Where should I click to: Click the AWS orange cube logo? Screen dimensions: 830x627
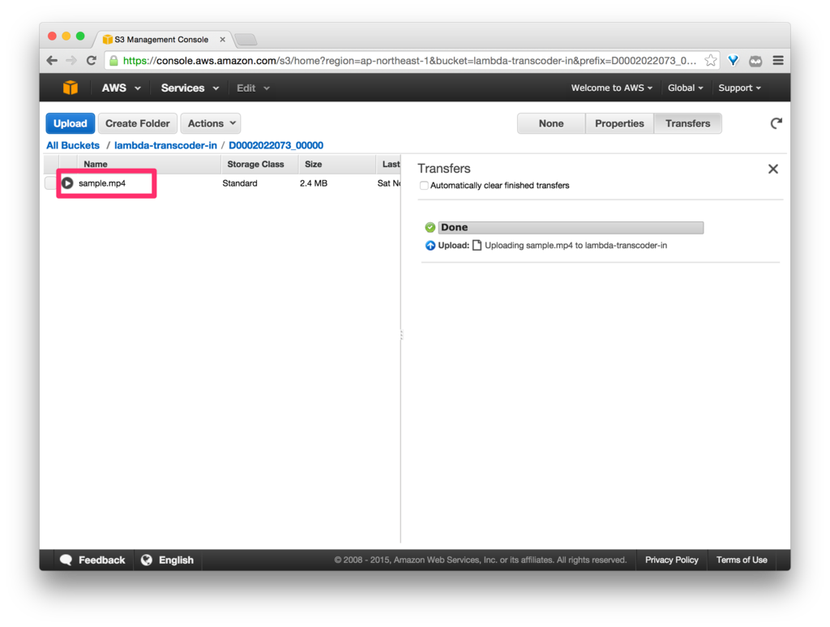tap(71, 88)
